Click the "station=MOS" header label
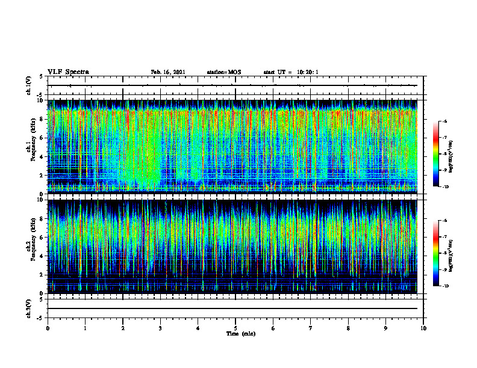The image size is (477, 368). pyautogui.click(x=224, y=72)
